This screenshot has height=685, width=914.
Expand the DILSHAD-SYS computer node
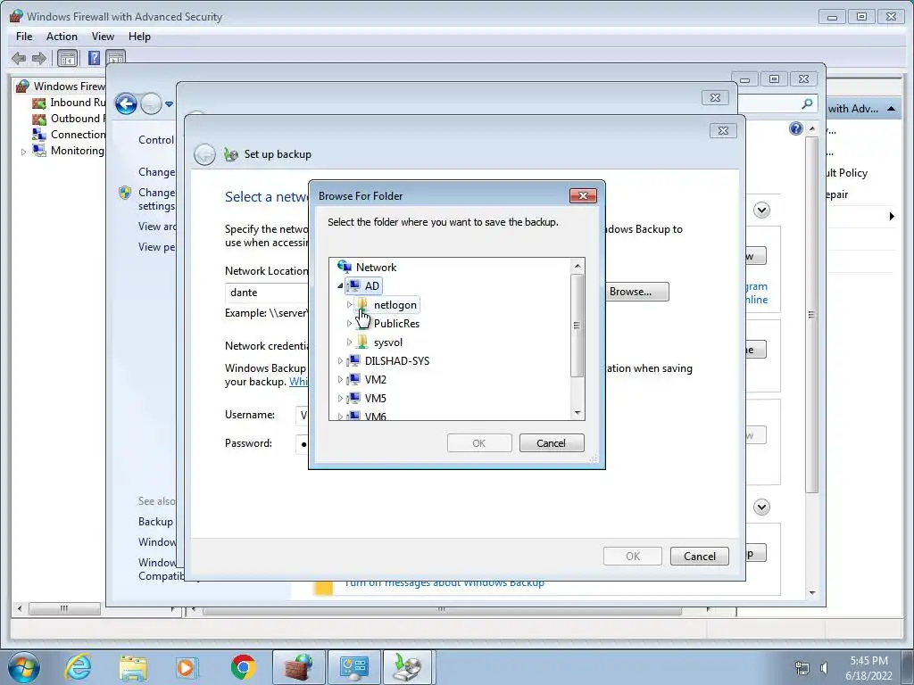click(340, 360)
